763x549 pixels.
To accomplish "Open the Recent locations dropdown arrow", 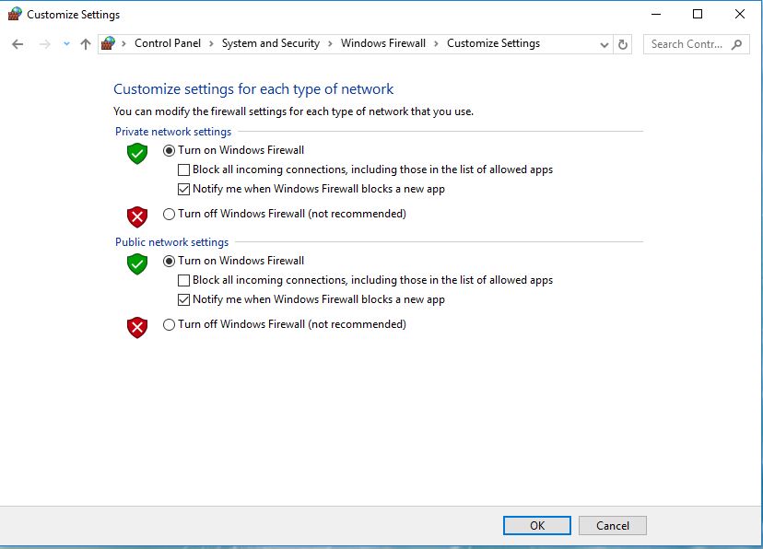I will pos(66,44).
